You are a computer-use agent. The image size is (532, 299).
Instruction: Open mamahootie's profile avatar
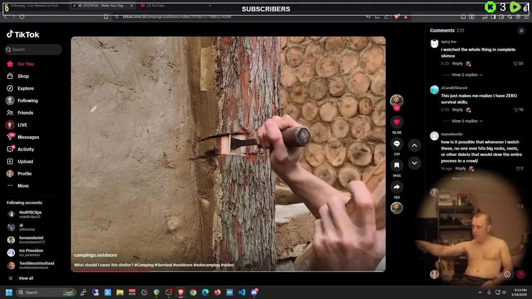tap(434, 136)
